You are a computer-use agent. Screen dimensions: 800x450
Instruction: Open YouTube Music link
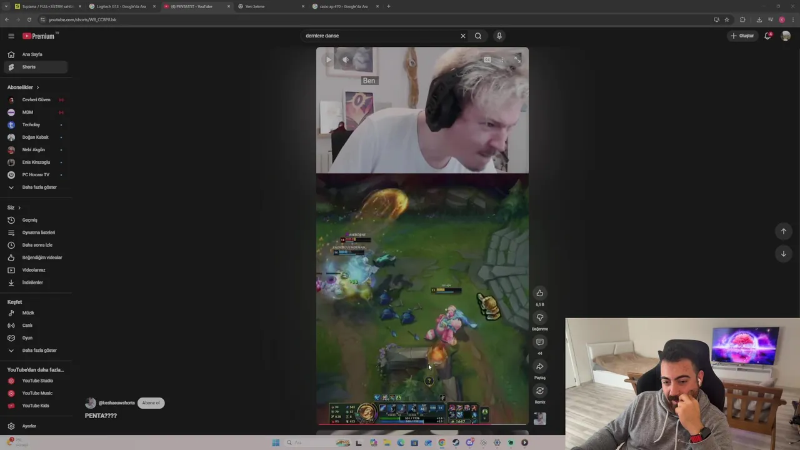[36, 393]
